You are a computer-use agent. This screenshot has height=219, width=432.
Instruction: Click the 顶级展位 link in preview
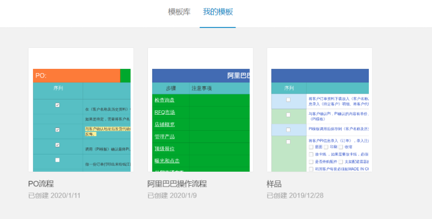(x=165, y=149)
